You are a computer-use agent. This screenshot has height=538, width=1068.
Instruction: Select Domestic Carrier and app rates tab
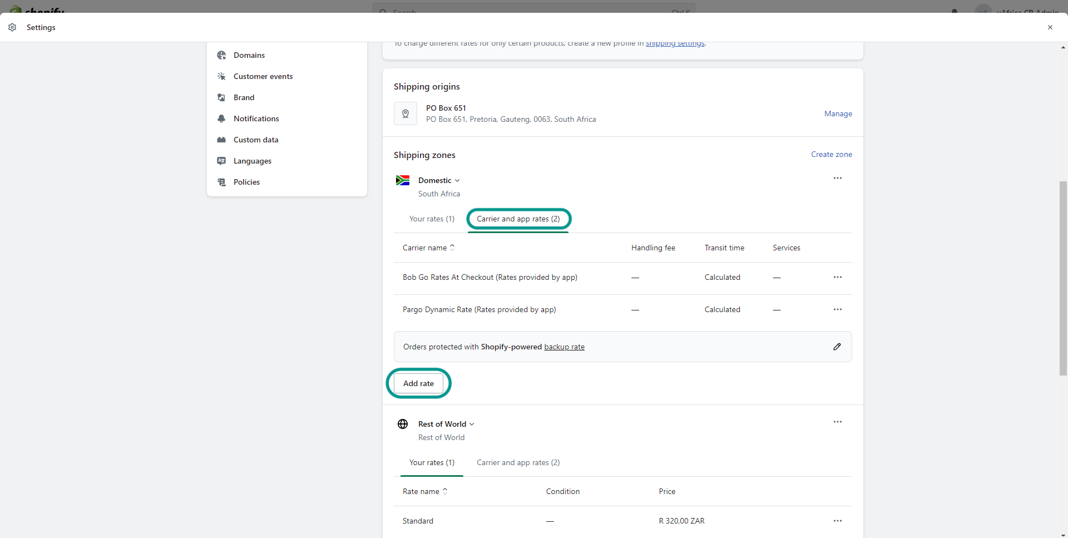click(518, 219)
